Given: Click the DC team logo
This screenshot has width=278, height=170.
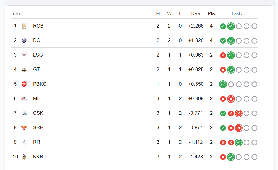Looking at the screenshot, I should tap(24, 40).
